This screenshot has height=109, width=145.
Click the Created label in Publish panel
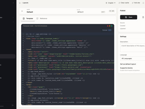122,26
